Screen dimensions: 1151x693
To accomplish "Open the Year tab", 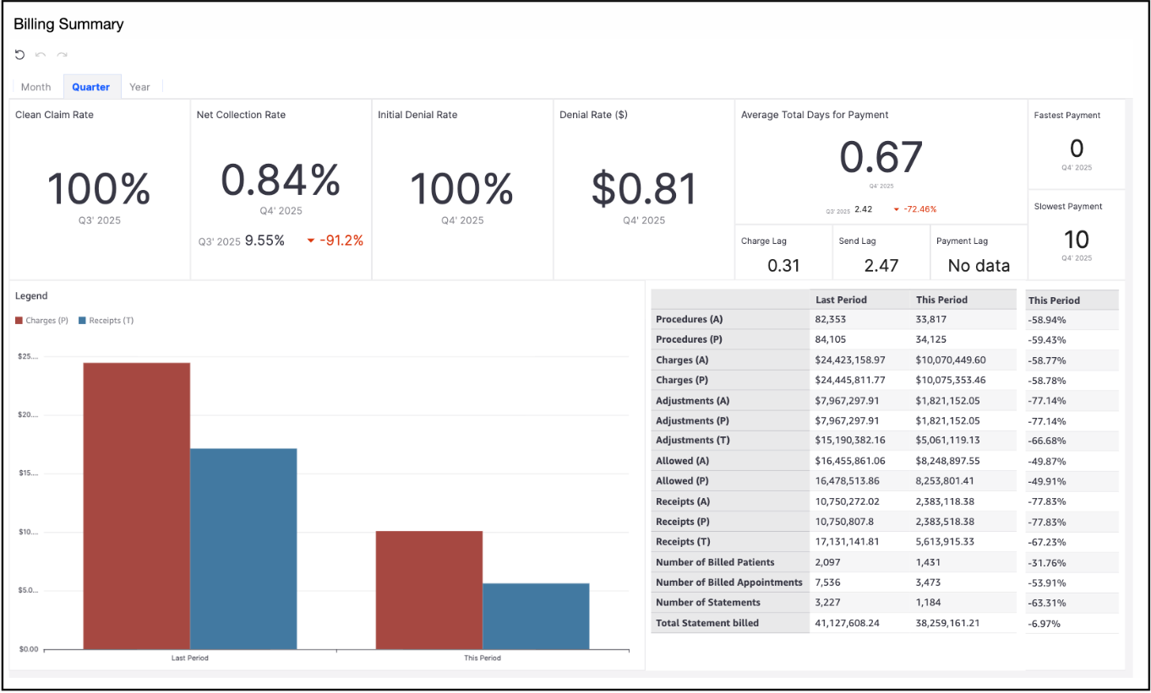I will [x=139, y=87].
